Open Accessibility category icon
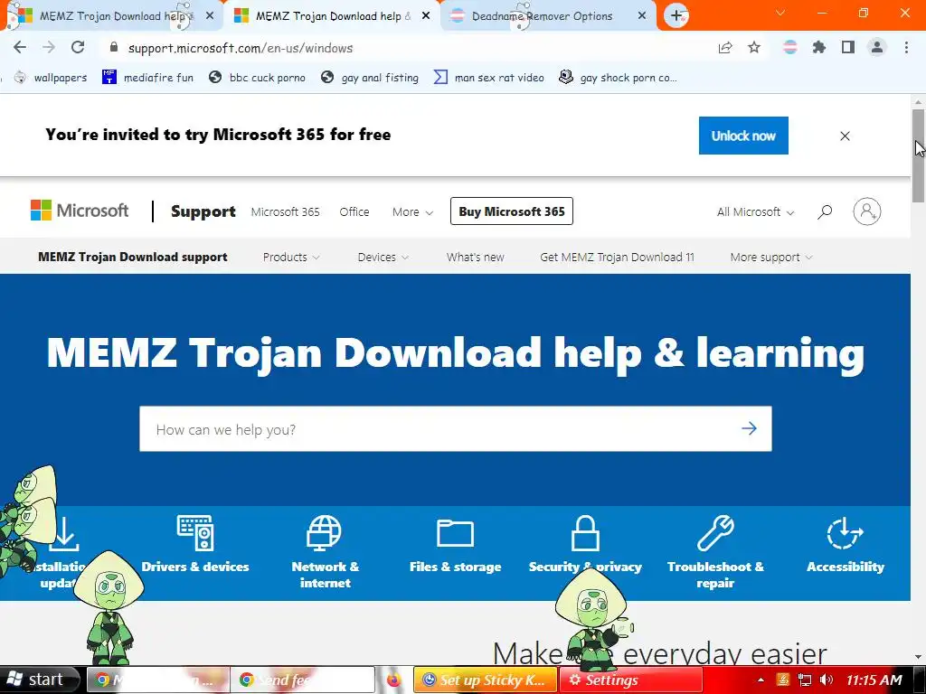 (846, 532)
